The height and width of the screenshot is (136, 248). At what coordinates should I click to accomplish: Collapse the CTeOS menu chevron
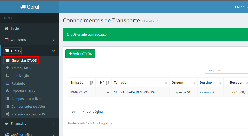(53, 51)
